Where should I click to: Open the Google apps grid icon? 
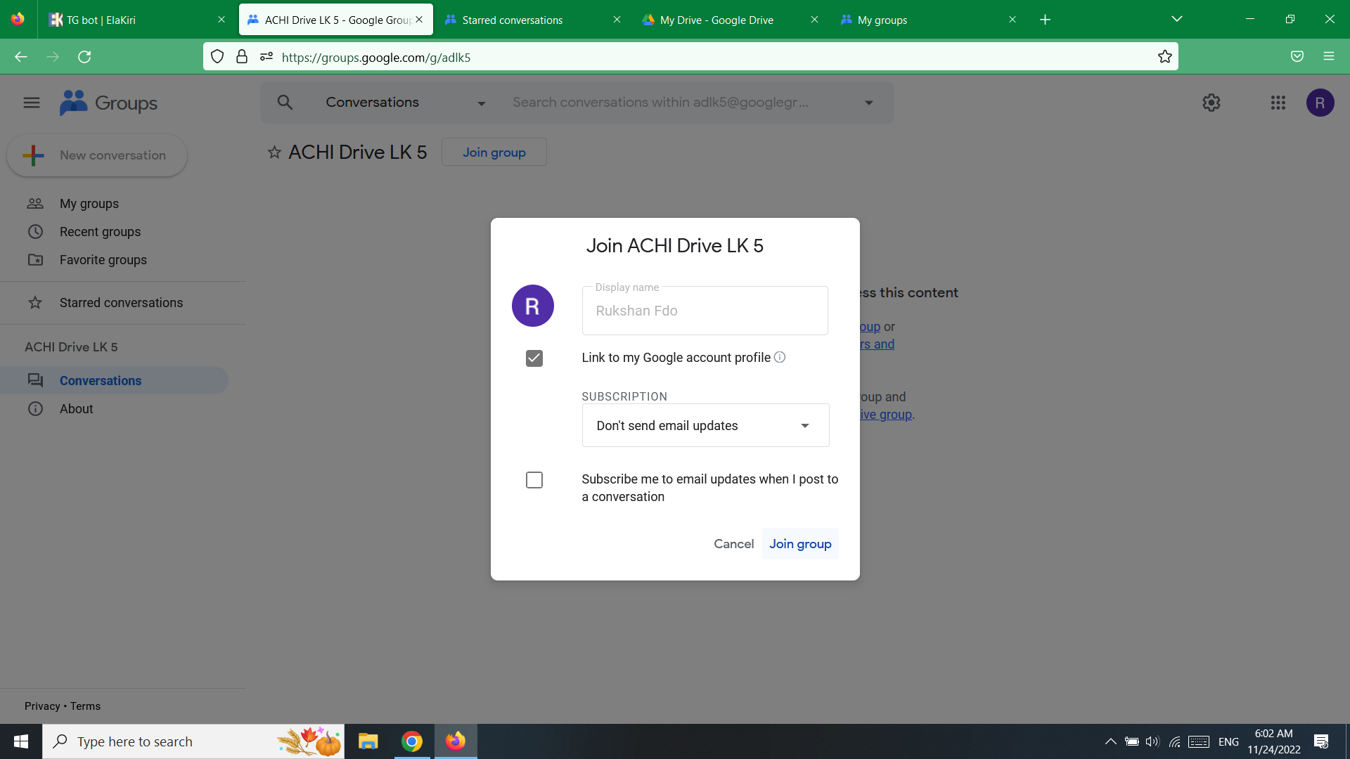click(x=1278, y=103)
